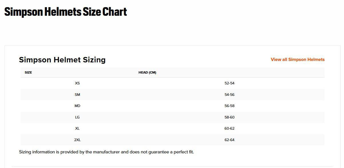Select the 54-56 head measurement

[229, 95]
